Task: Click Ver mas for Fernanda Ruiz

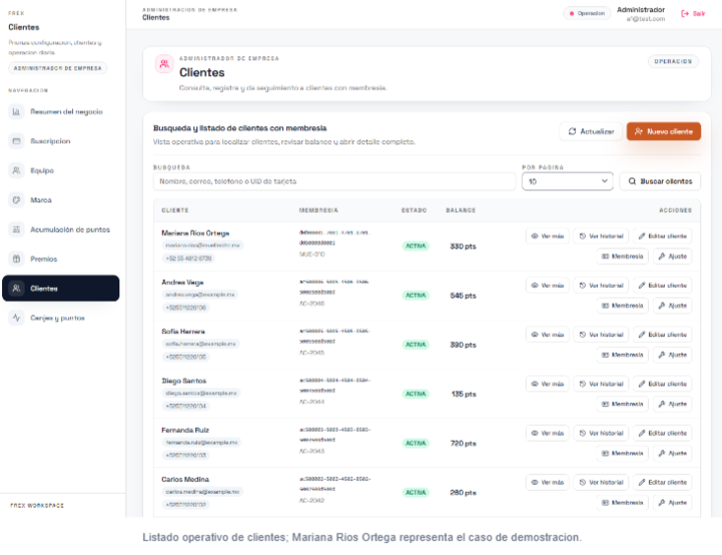Action: tap(547, 433)
